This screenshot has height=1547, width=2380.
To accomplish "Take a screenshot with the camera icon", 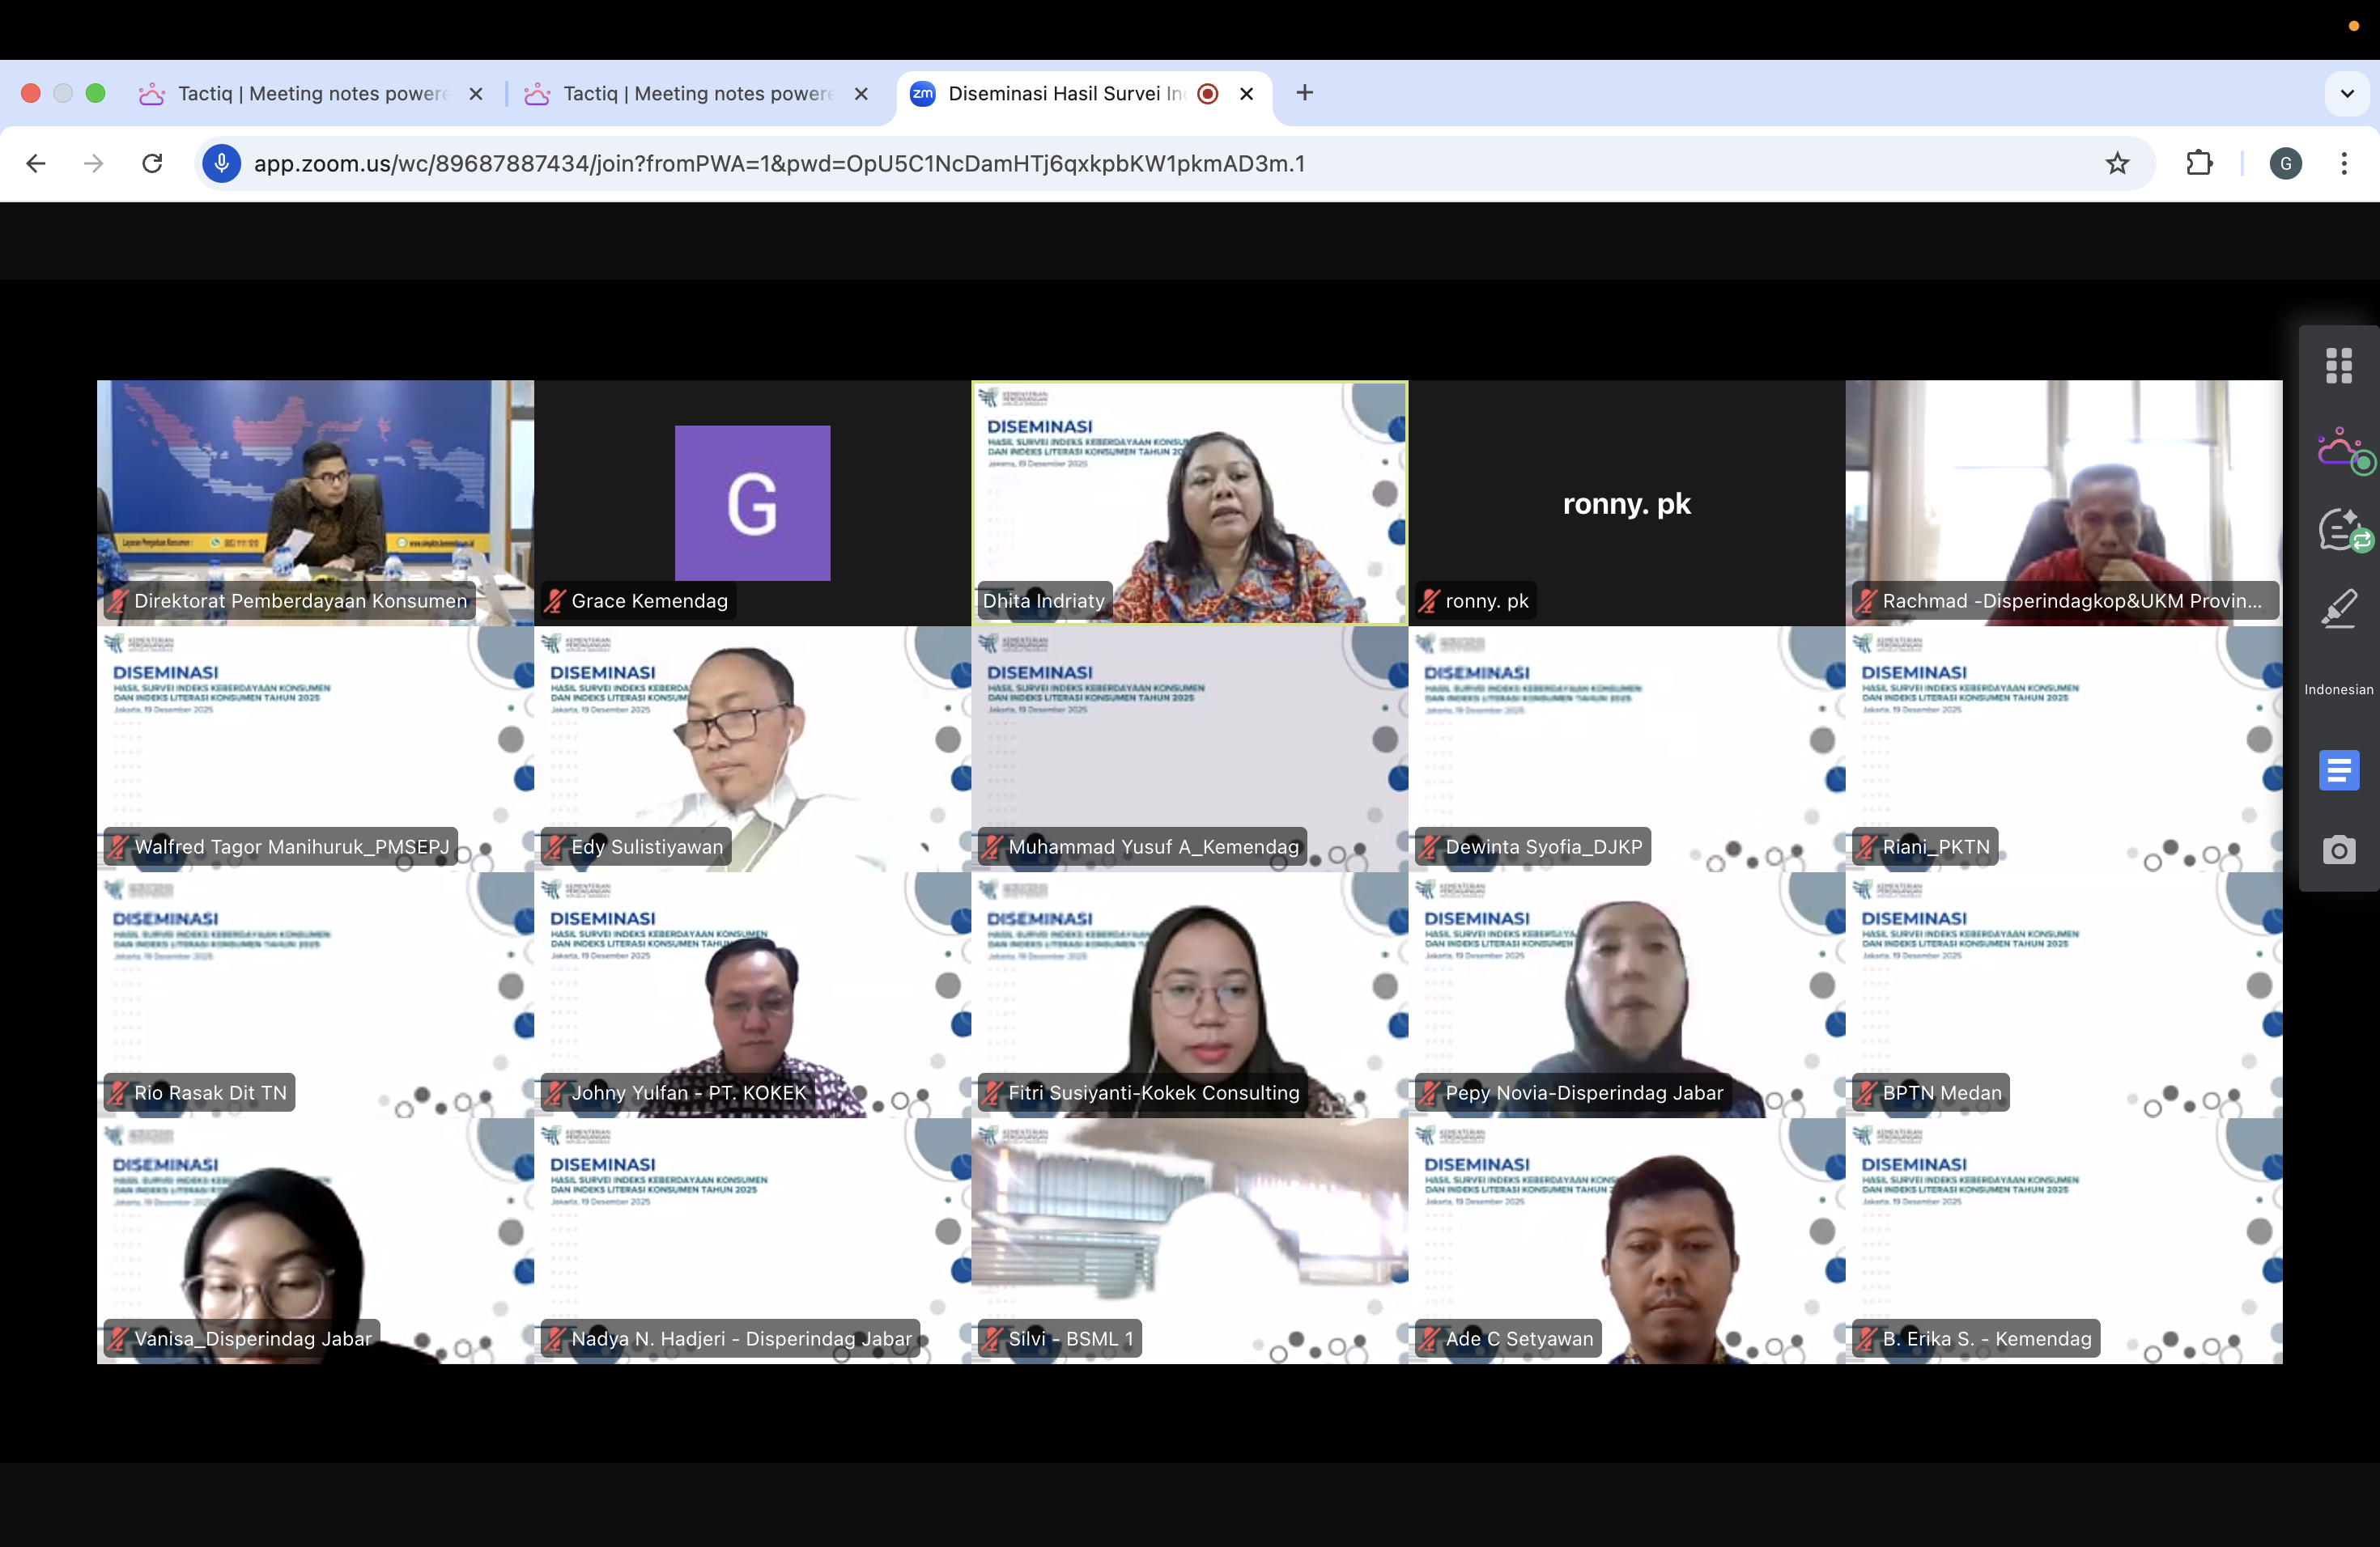I will click(2338, 850).
